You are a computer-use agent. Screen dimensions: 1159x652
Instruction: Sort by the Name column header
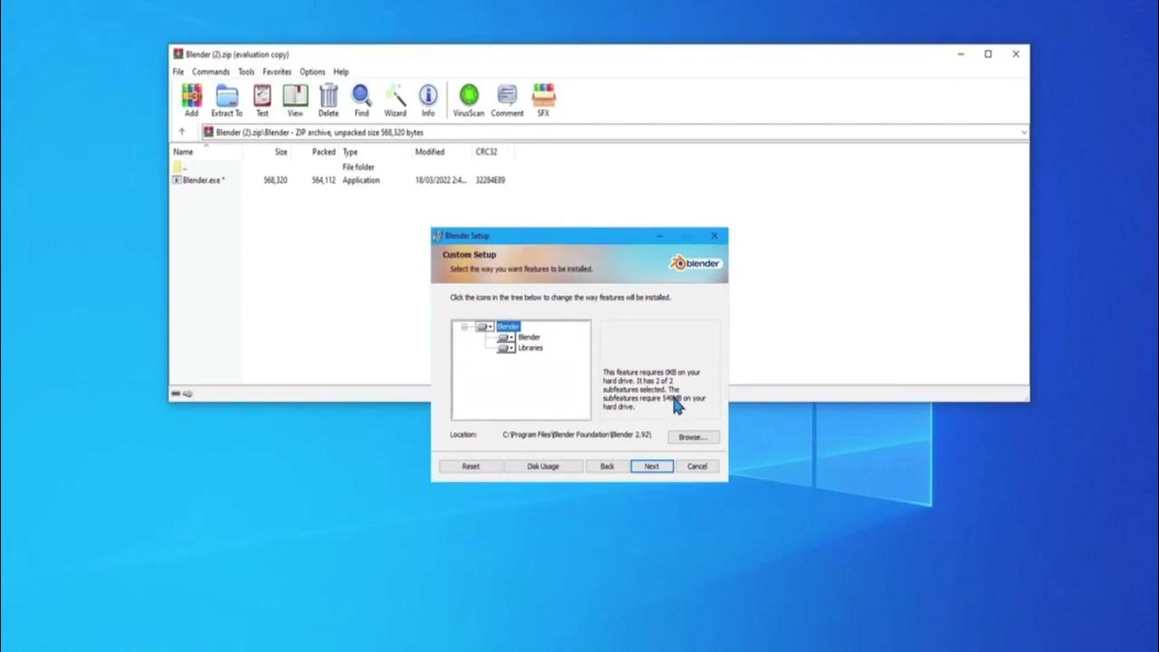pos(183,152)
